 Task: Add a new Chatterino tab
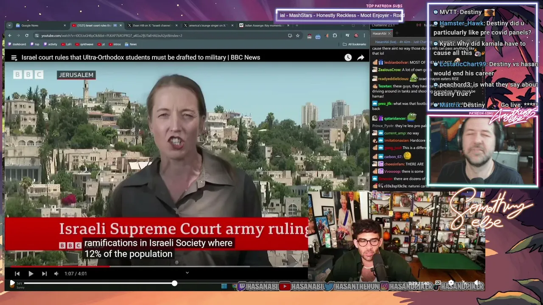(x=397, y=33)
